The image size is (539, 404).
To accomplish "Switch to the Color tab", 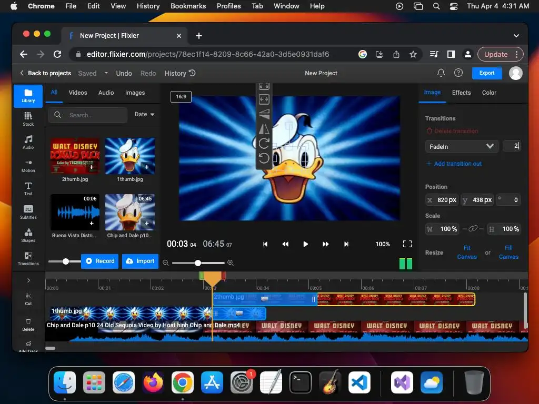I will [x=489, y=93].
